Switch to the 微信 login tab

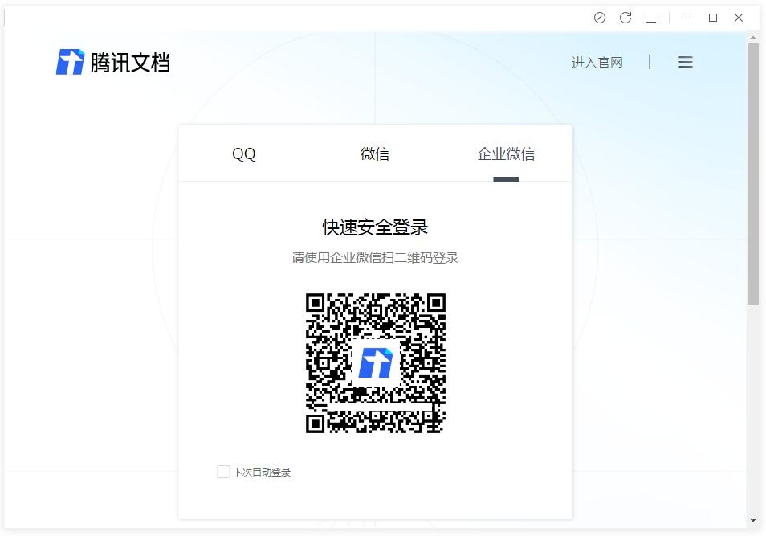pos(375,153)
